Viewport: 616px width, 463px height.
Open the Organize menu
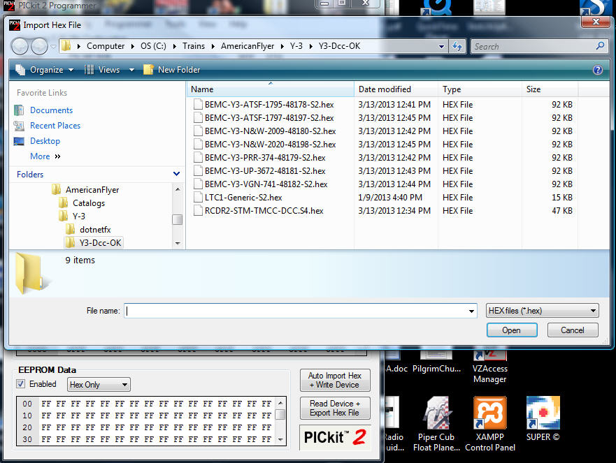pos(44,70)
